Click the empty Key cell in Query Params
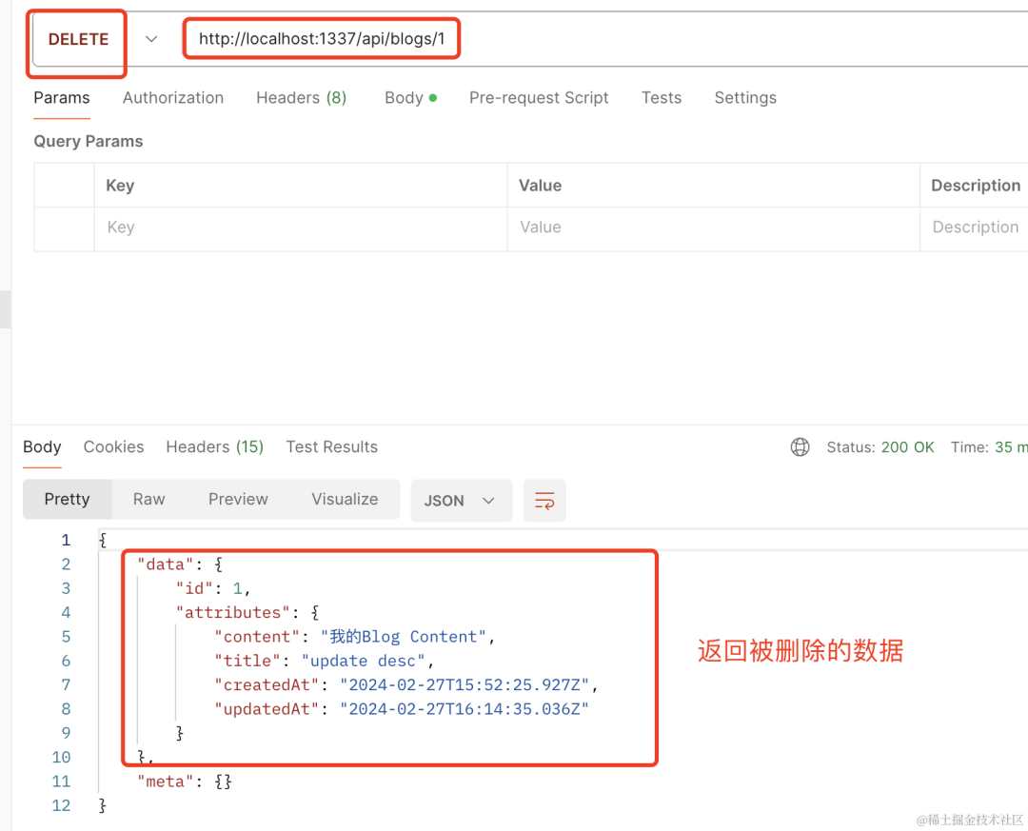The image size is (1028, 831). [300, 228]
